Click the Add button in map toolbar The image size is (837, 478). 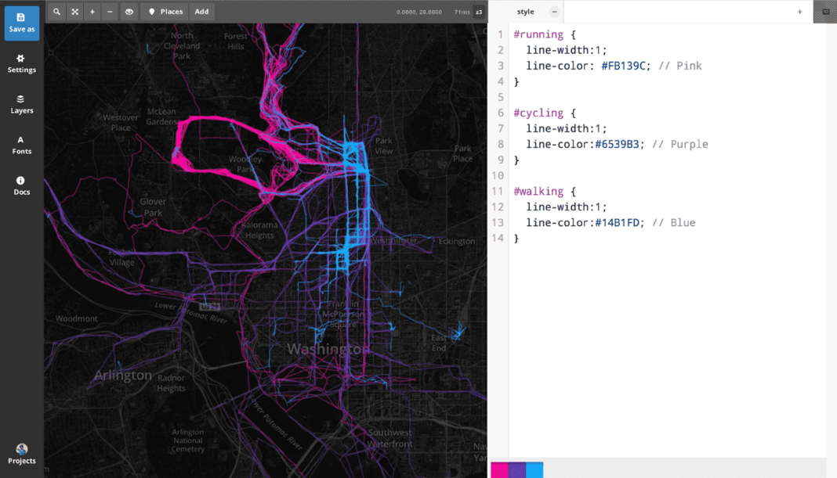(201, 12)
